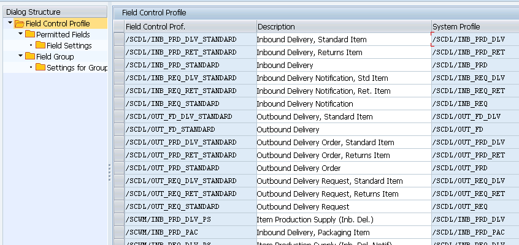Click the splitter handle between tree and table

[x=110, y=171]
